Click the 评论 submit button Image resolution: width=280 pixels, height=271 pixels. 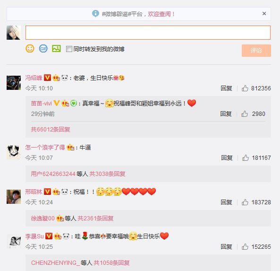[256, 51]
